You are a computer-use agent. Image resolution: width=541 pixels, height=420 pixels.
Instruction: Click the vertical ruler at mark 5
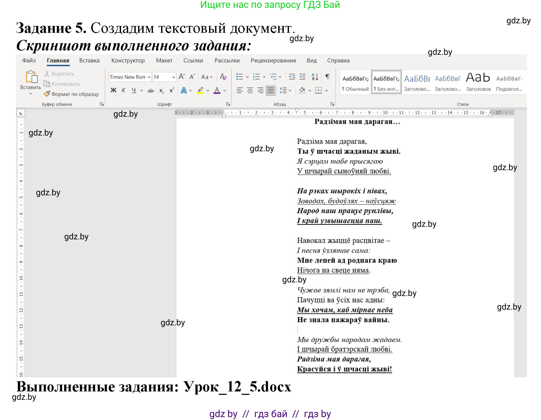pos(21,197)
